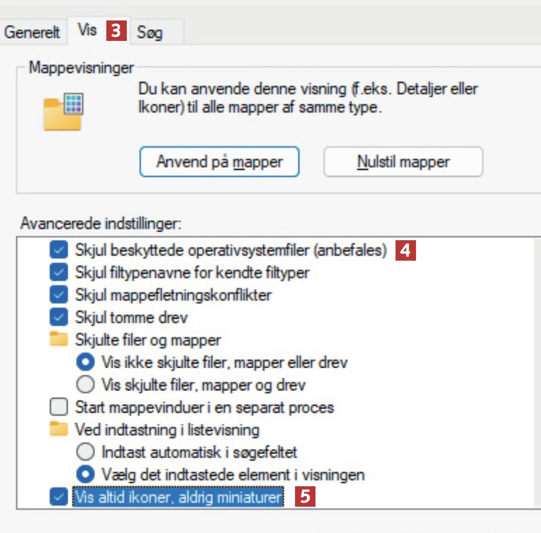Click the red number 3 marker

point(116,30)
